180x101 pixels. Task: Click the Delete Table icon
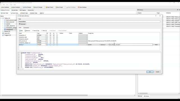click(31, 13)
